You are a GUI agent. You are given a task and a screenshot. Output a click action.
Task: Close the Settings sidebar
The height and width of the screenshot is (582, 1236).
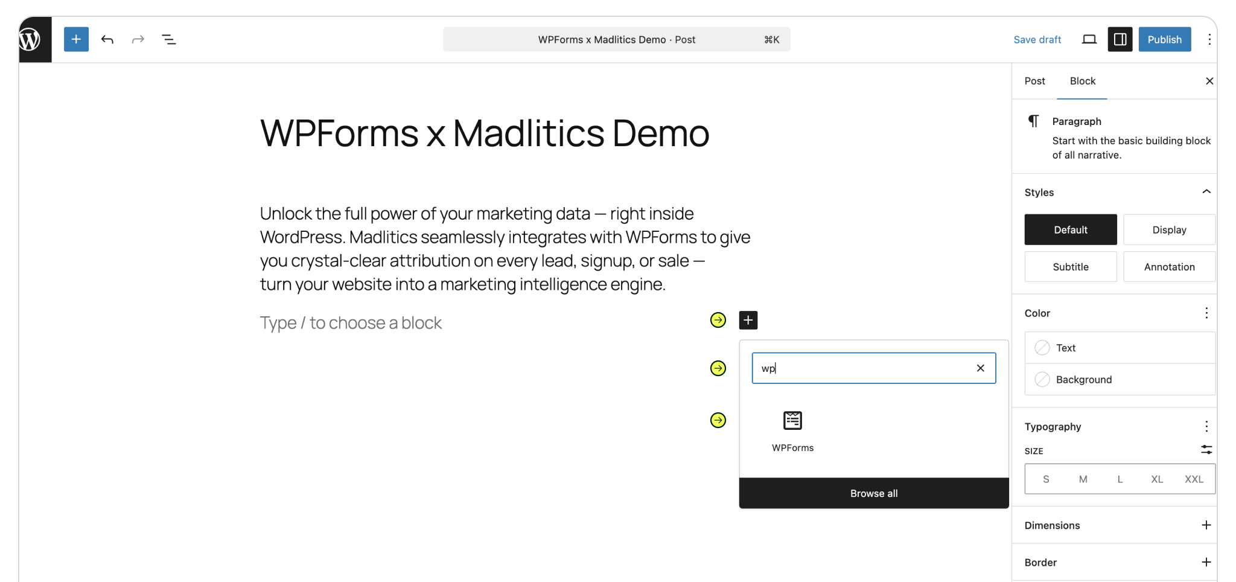(x=1209, y=81)
